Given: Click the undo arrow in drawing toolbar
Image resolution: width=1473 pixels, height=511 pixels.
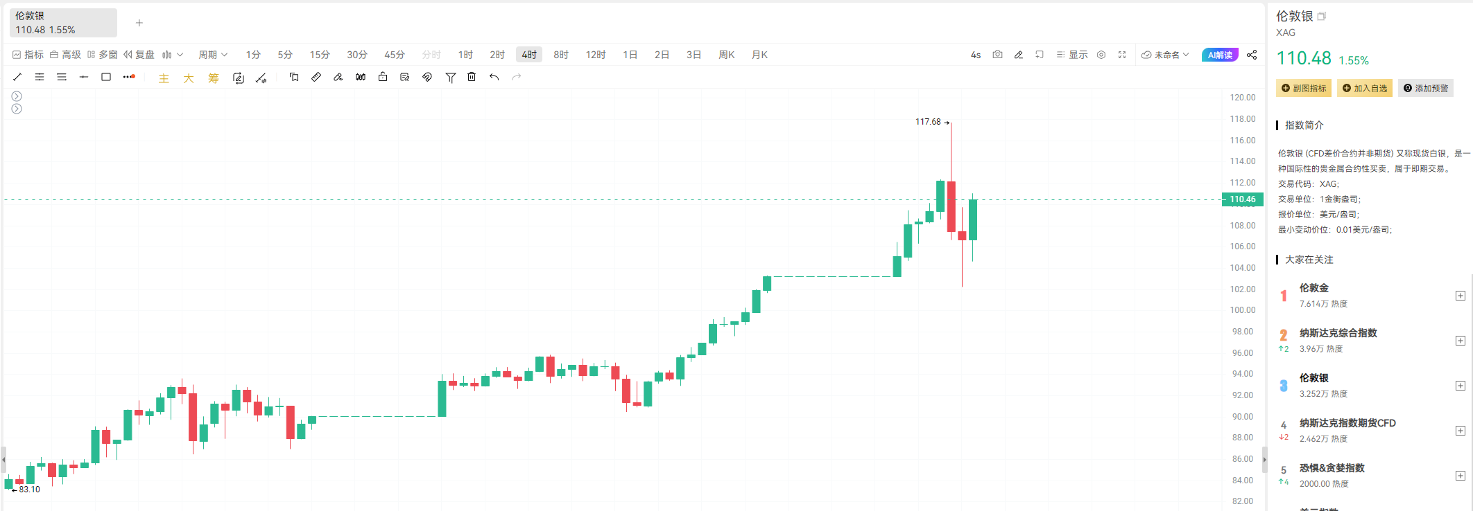Looking at the screenshot, I should pos(494,77).
